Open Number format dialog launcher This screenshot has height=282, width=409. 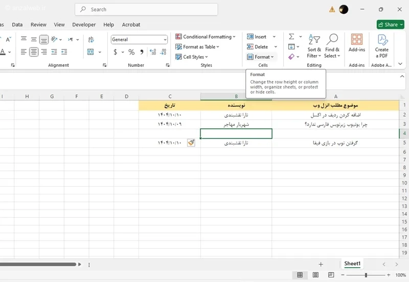[168, 65]
